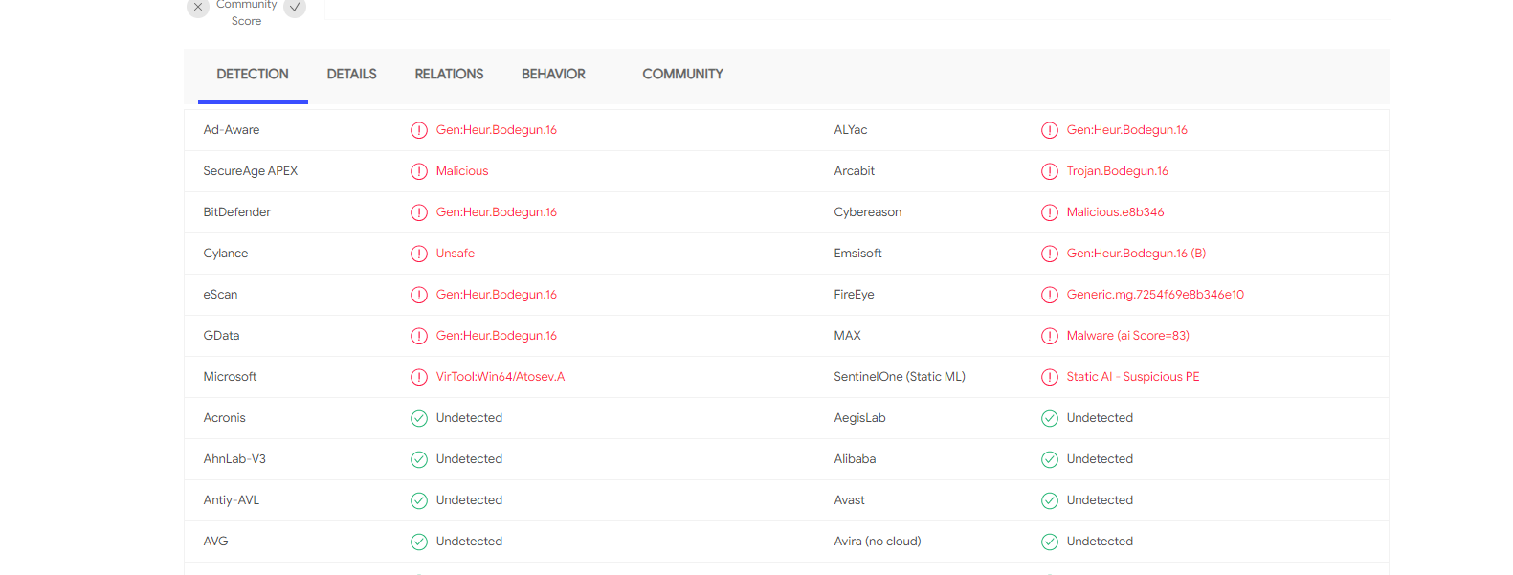
Task: Select the Malware (ai Score=83) text
Action: click(x=1127, y=336)
